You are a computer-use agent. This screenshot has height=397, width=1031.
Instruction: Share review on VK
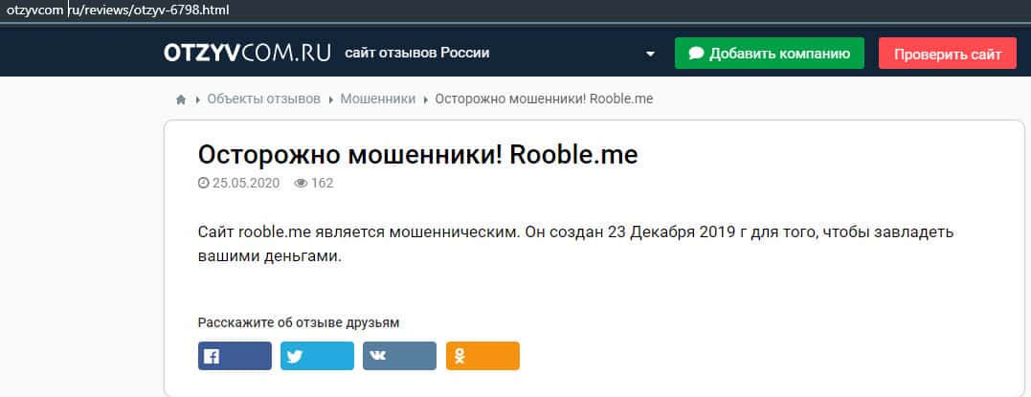click(x=399, y=356)
